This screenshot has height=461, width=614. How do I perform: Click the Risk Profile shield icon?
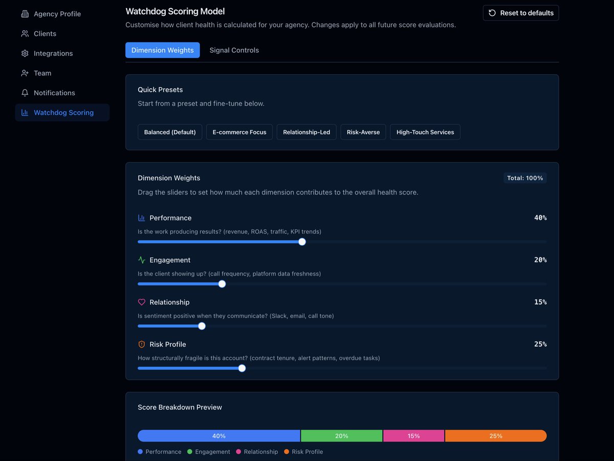(x=142, y=344)
